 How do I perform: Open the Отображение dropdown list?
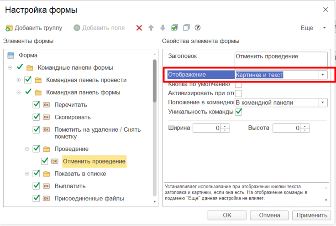[x=323, y=75]
